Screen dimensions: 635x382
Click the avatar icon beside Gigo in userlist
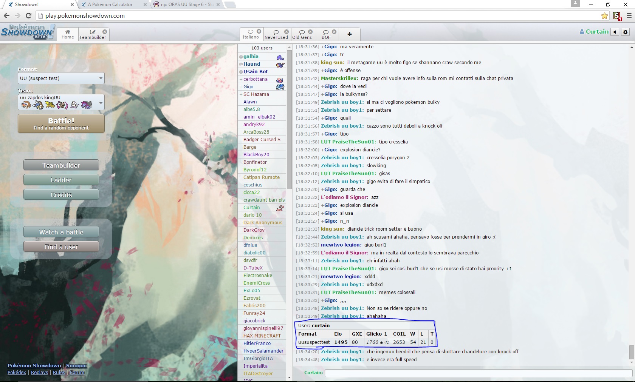(x=280, y=87)
